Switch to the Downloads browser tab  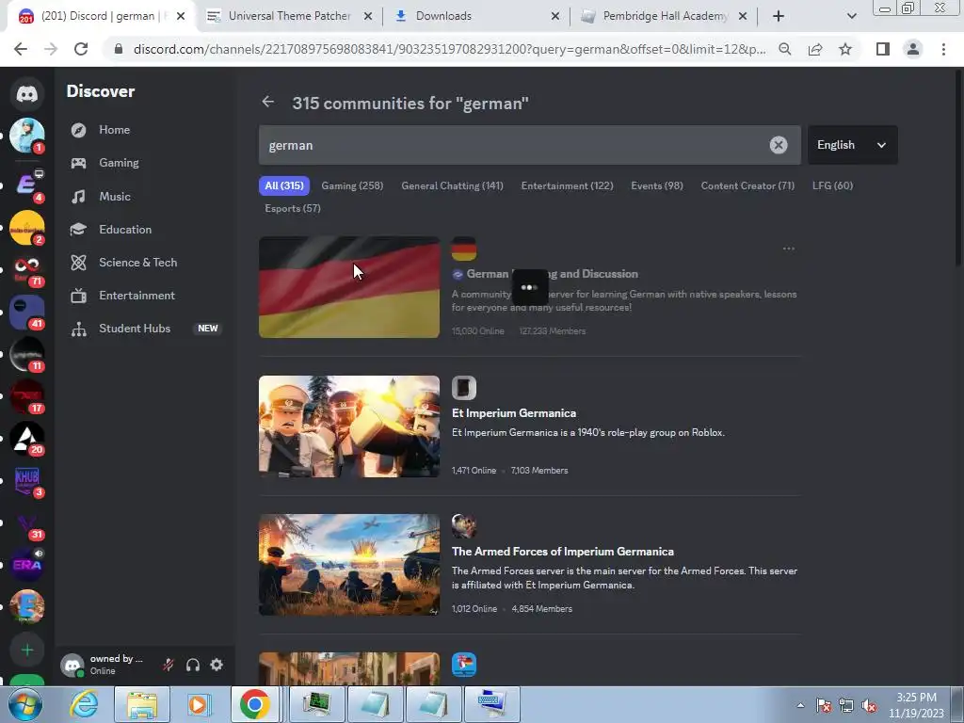tap(477, 16)
